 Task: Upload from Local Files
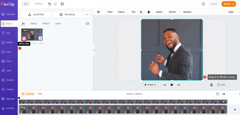click(x=36, y=14)
